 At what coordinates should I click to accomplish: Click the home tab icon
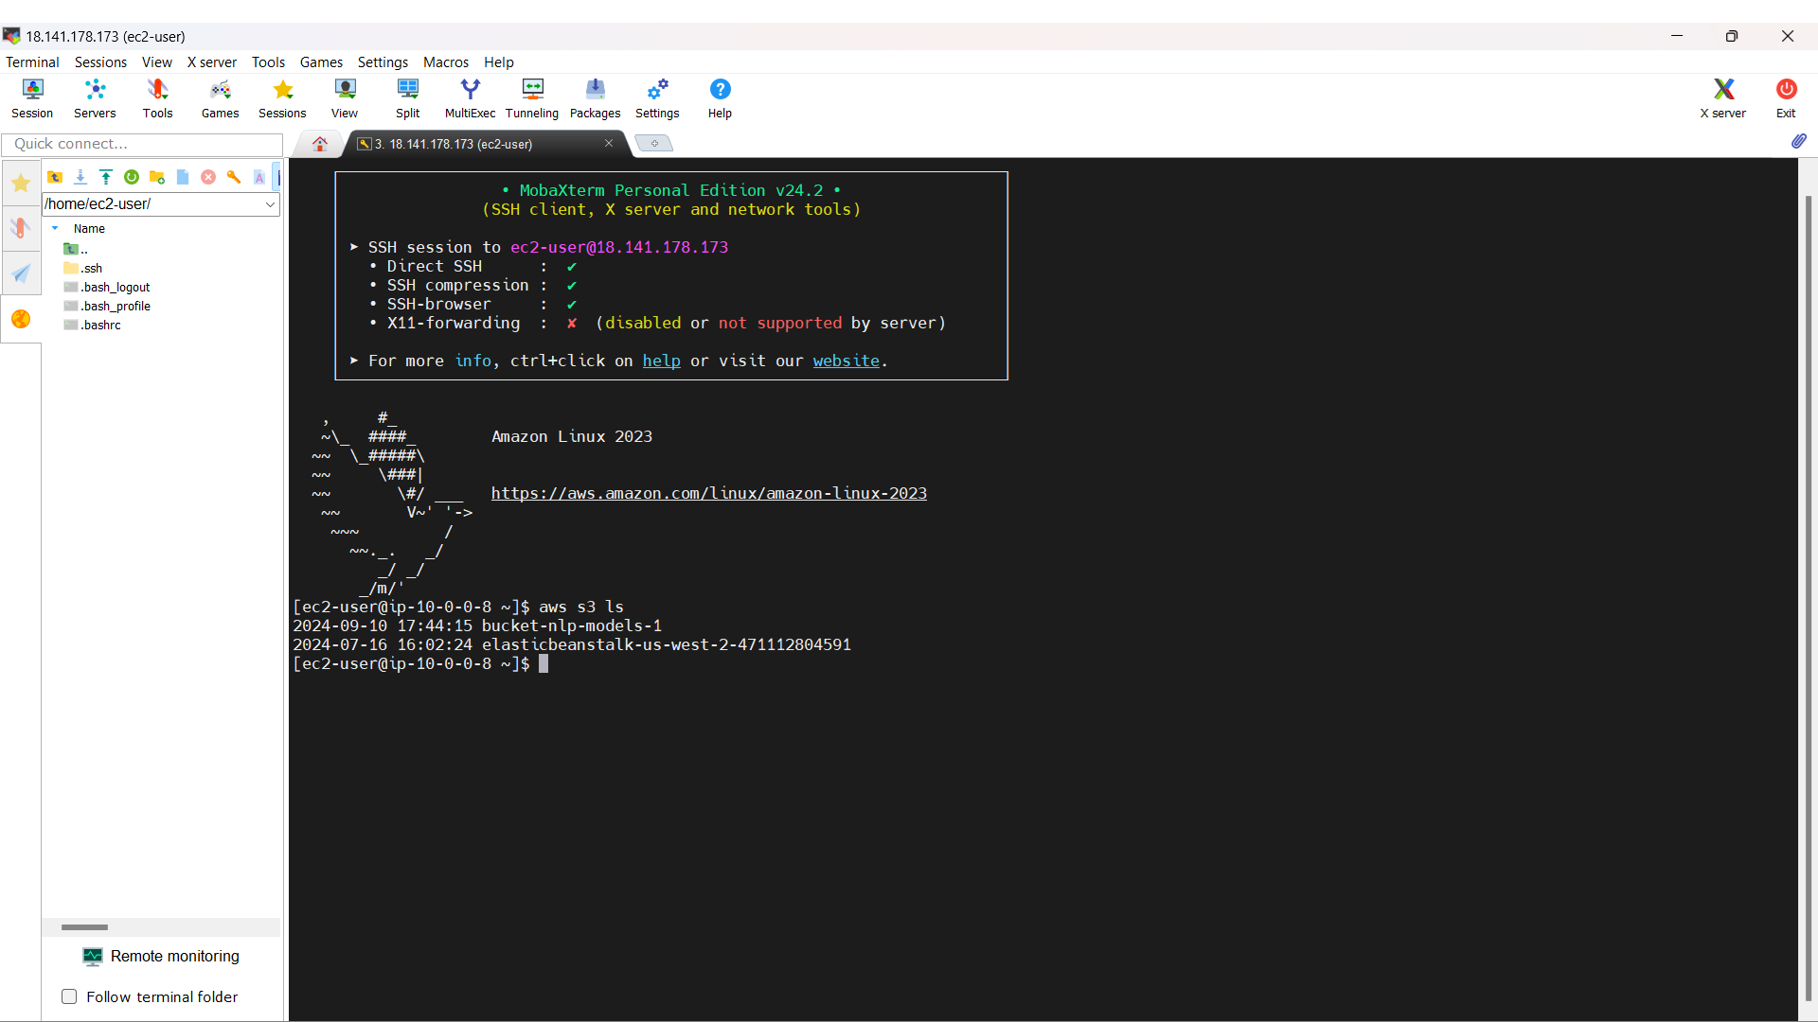pos(320,144)
